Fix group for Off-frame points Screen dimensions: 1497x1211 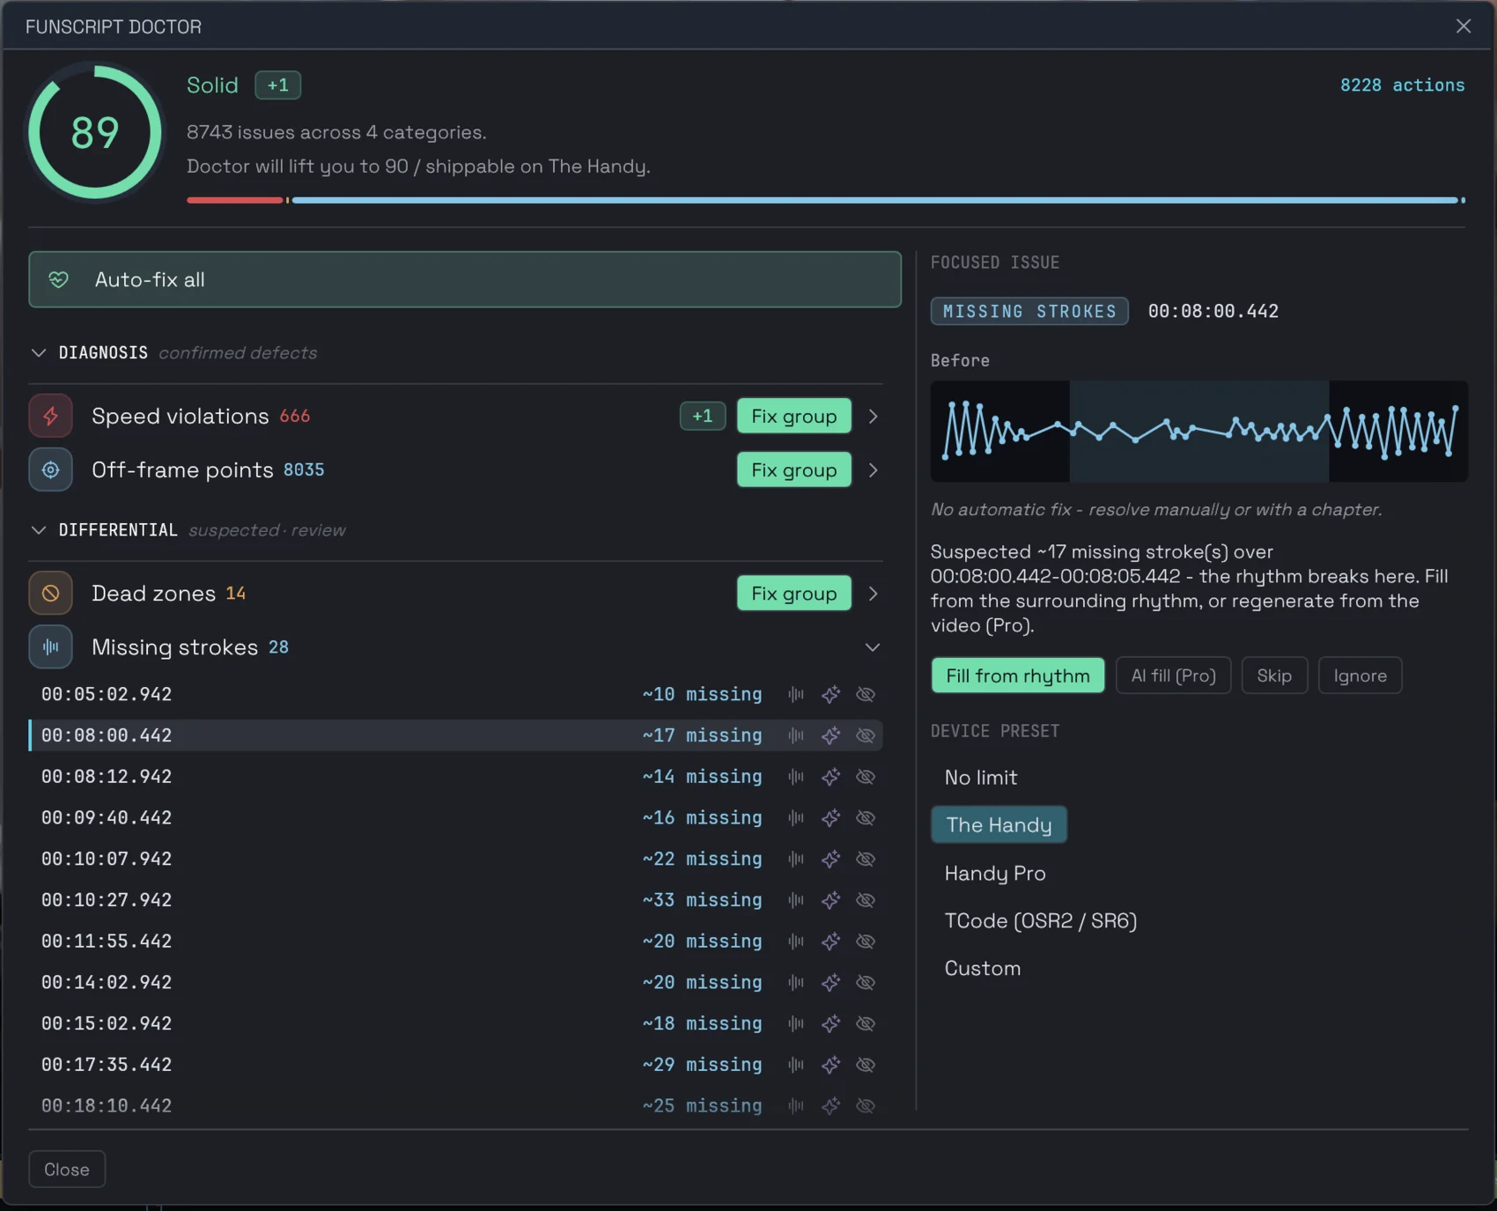pyautogui.click(x=793, y=469)
